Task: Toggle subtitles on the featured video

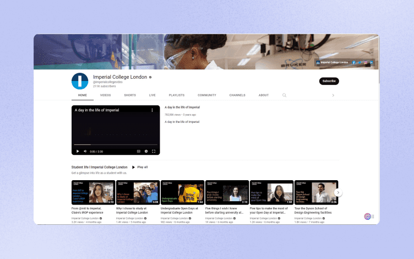Action: [x=139, y=152]
